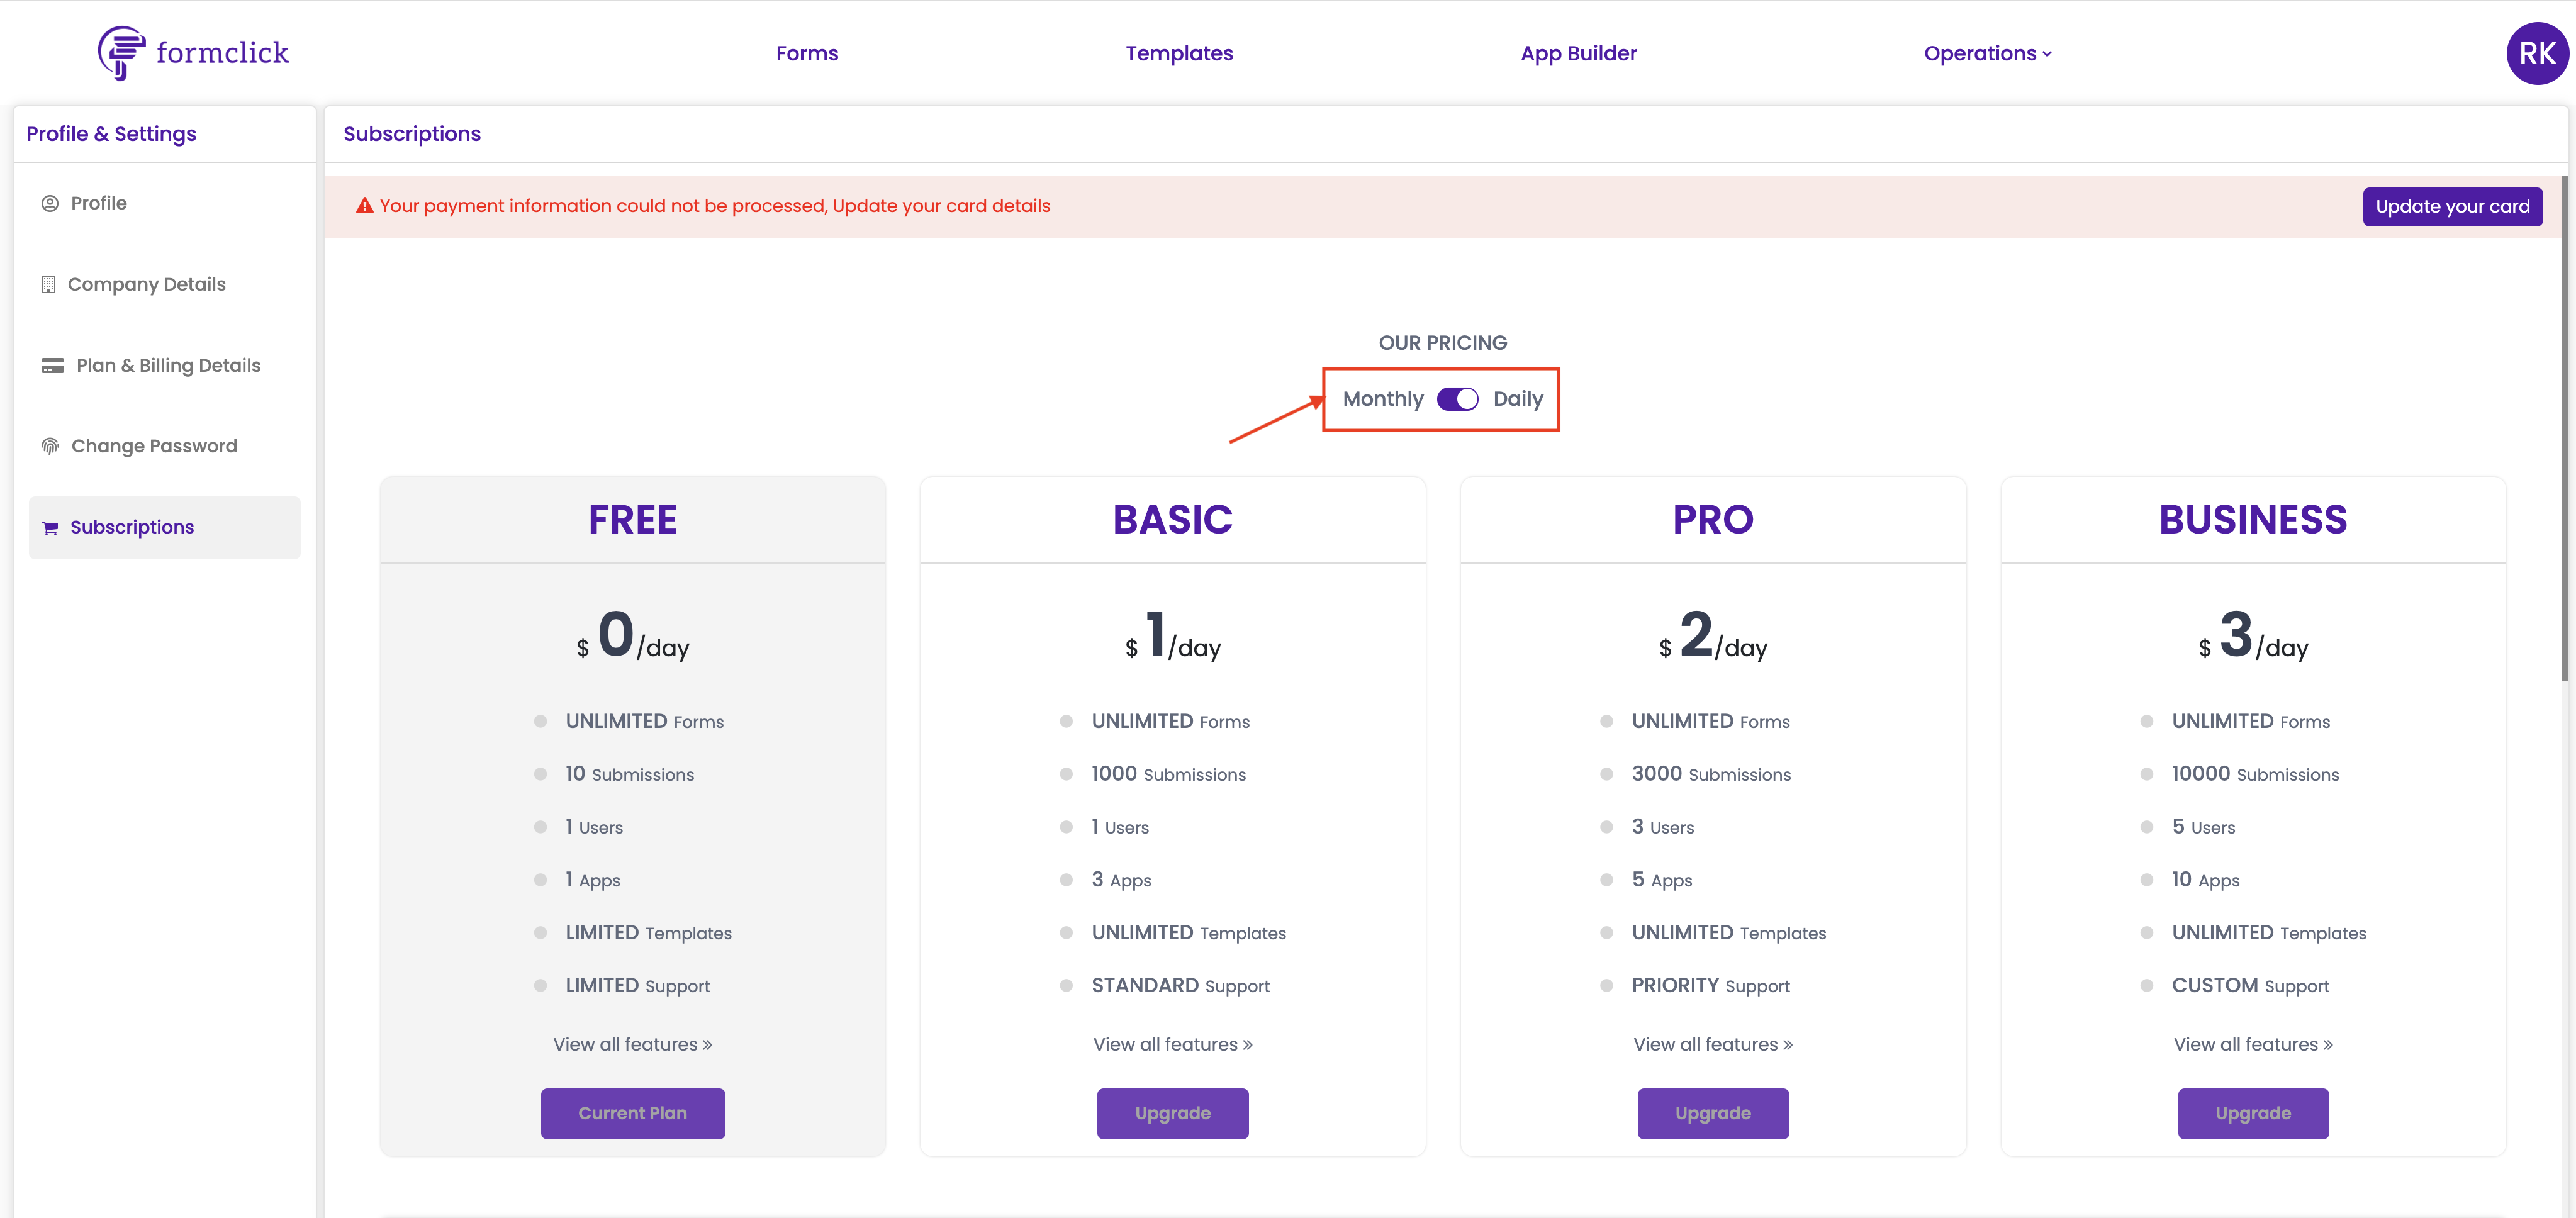The width and height of the screenshot is (2576, 1218).
Task: Open Company Details settings page
Action: point(146,284)
